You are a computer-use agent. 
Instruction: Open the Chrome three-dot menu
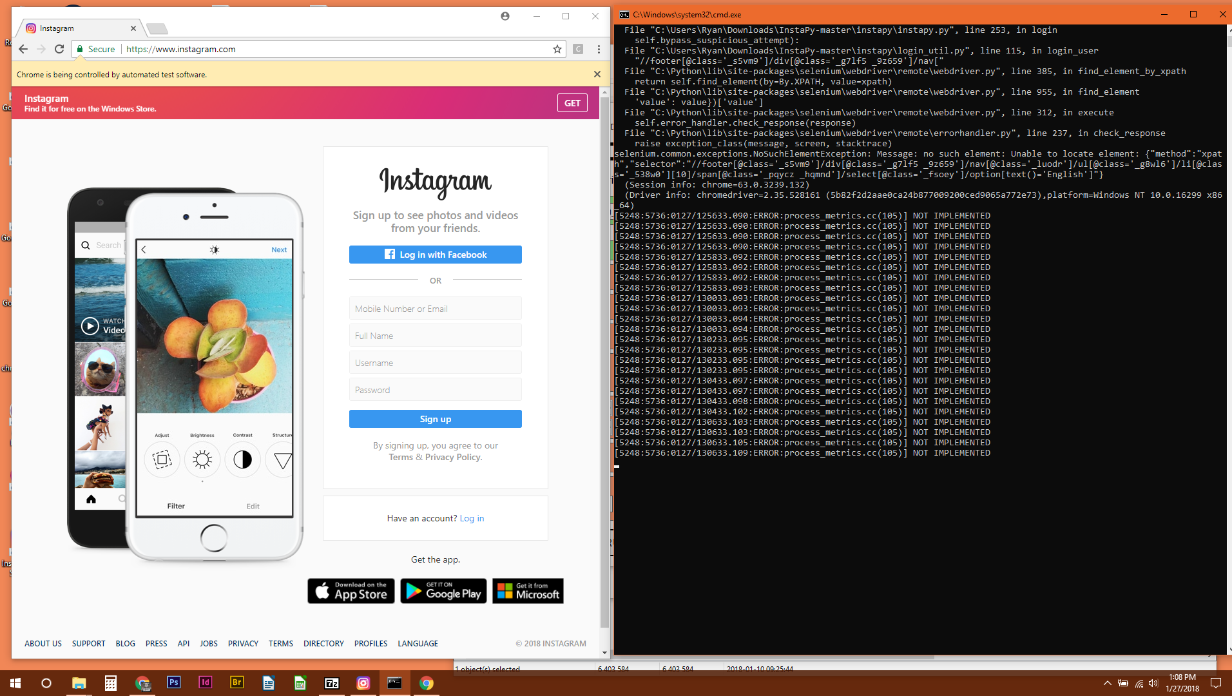point(599,49)
